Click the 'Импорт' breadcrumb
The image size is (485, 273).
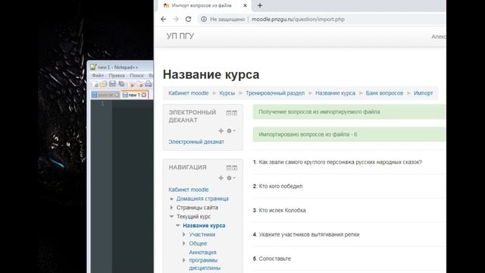click(423, 93)
